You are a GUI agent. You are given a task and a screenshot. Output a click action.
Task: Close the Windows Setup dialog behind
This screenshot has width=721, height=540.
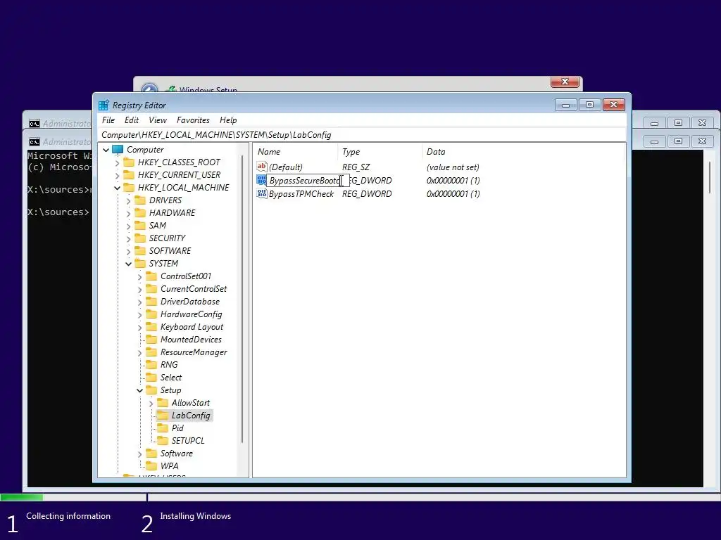tap(565, 82)
